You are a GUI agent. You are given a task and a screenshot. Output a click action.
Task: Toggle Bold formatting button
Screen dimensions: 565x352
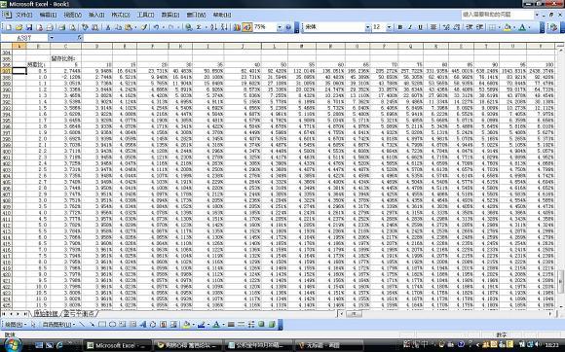point(400,27)
